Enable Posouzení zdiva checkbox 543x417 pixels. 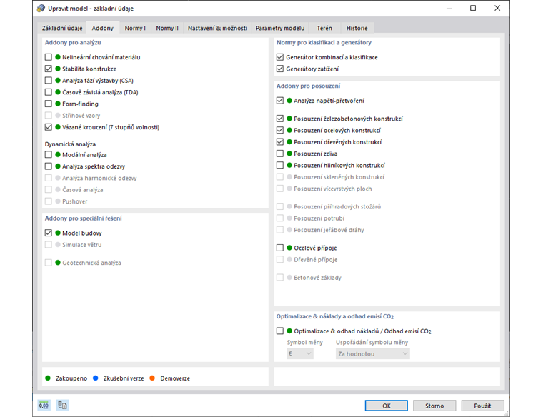click(x=280, y=154)
